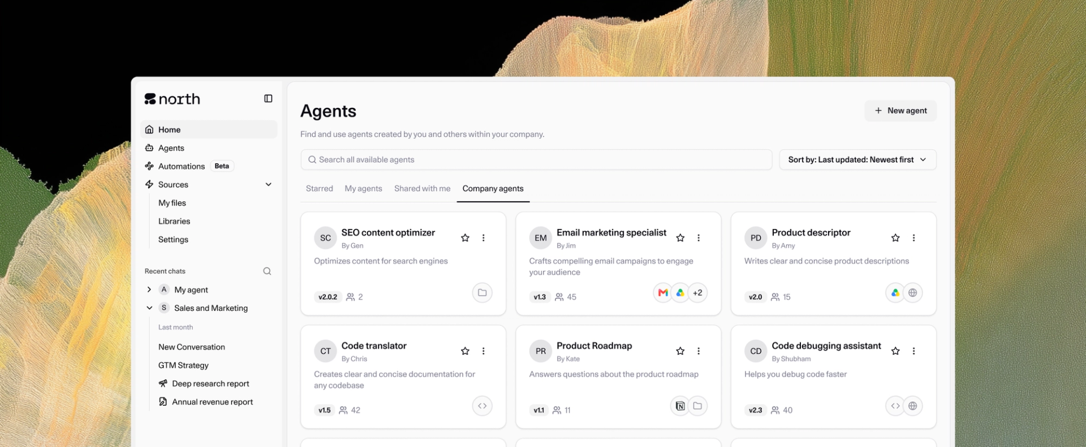
Task: Open Product Roadmap more options menu
Action: 699,351
